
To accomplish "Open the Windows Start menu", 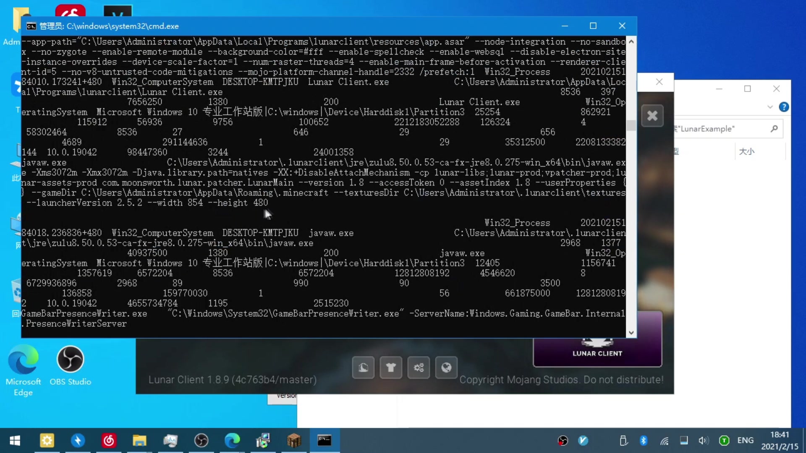I will [15, 440].
